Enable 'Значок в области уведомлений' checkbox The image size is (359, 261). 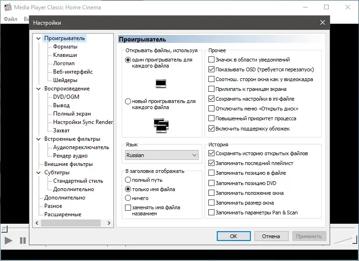click(x=211, y=60)
